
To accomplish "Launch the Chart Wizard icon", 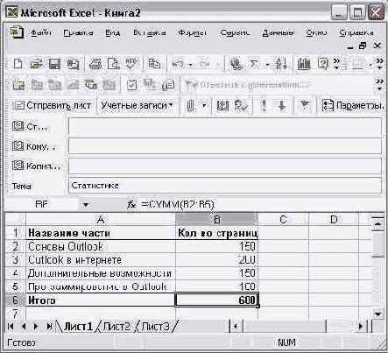I will (304, 64).
